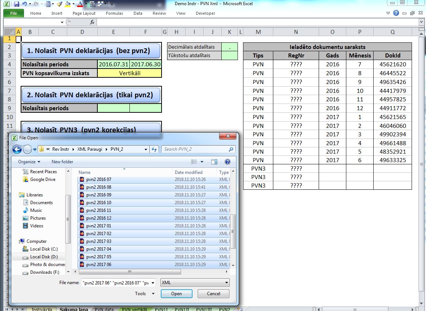The width and height of the screenshot is (426, 311).
Task: Click the refresh icon beside address bar
Action: click(x=154, y=149)
